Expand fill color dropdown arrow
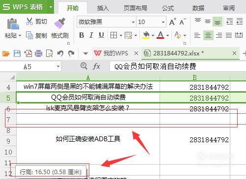Screen dimensions: 246x179 [153, 35]
